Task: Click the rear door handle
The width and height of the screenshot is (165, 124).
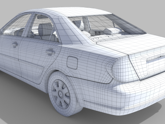Action: (x=50, y=52)
